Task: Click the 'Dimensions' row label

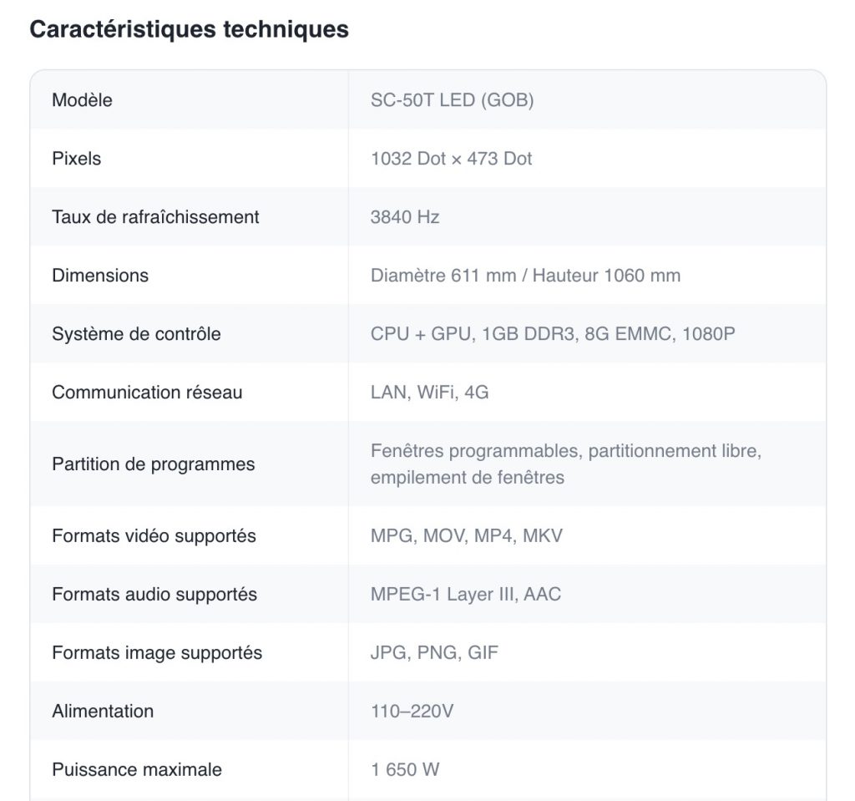Action: (x=100, y=276)
